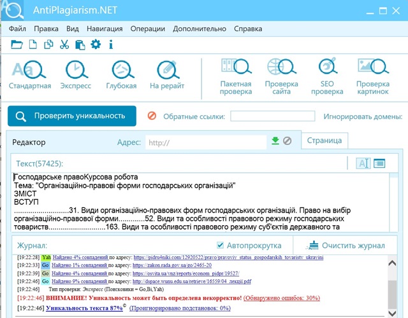Start a Стандартная check

30,75
